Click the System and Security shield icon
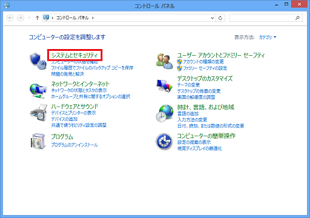 click(38, 61)
